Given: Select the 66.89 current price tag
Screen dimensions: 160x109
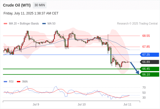Looking at the screenshot, I should point(149,62).
